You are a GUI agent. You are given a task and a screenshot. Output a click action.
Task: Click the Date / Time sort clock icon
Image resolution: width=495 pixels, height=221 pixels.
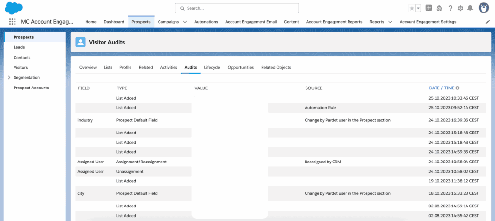(457, 88)
